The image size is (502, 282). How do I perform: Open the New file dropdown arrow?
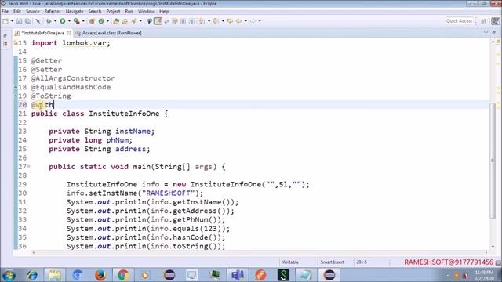(13, 21)
